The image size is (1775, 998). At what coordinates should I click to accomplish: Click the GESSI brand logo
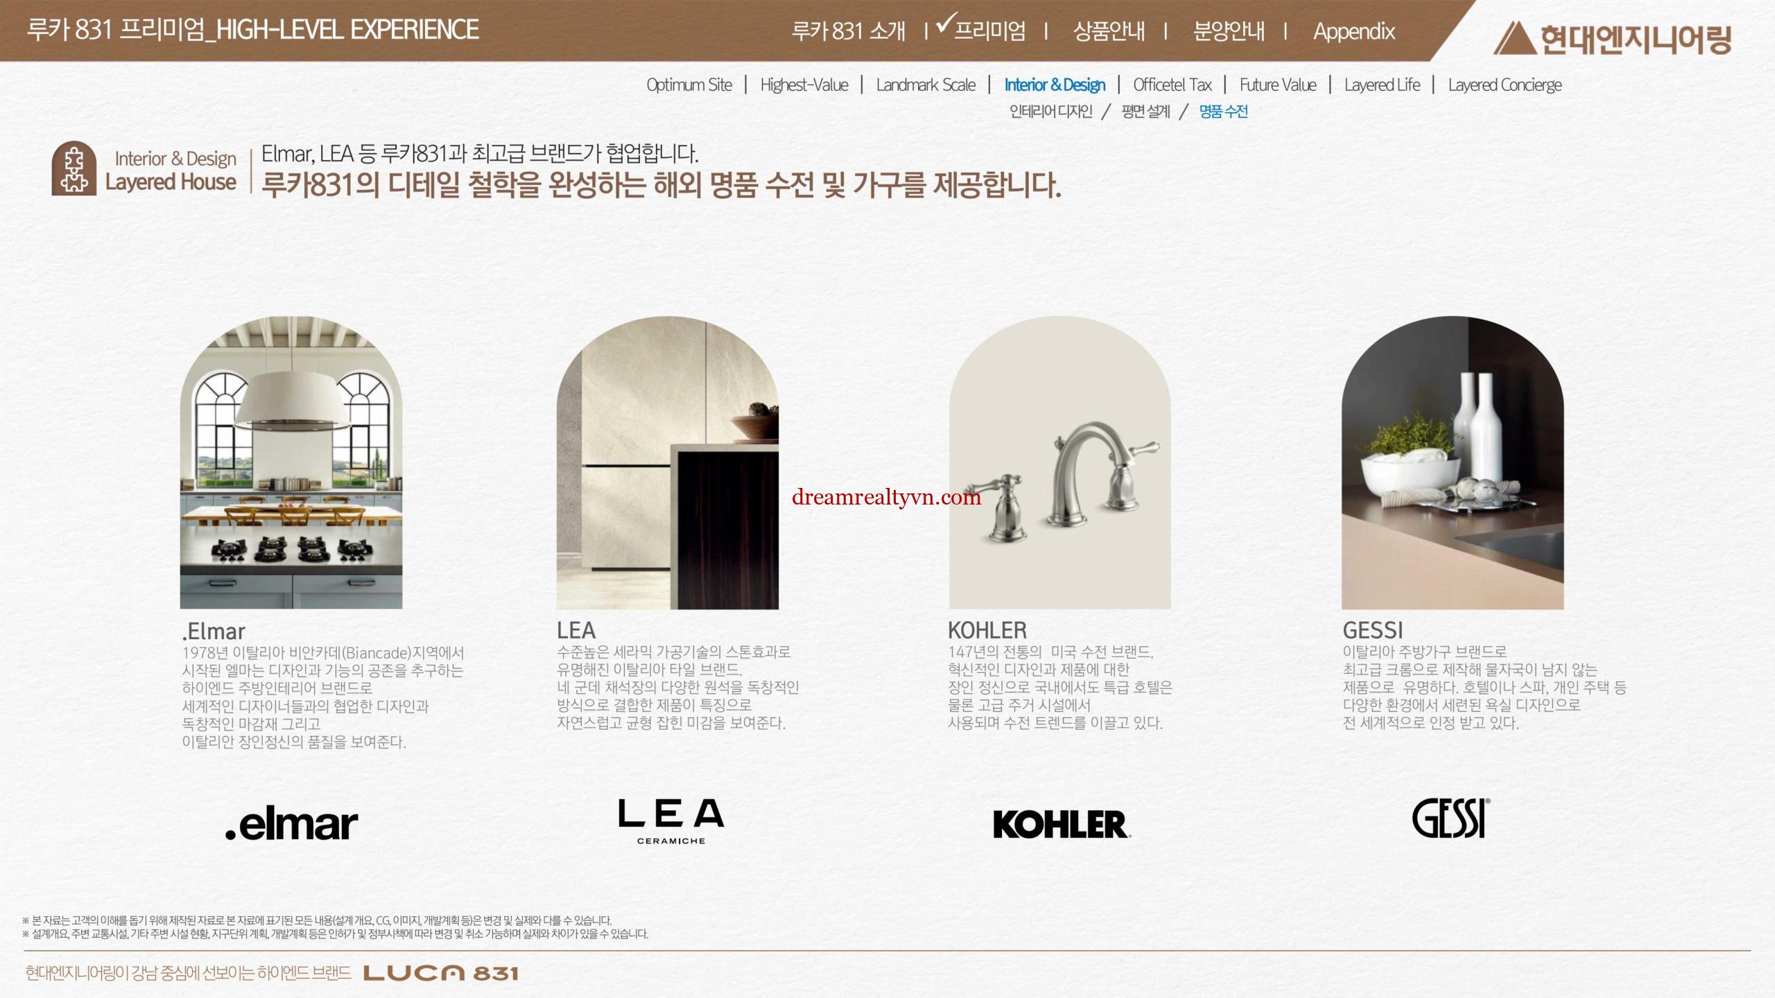pos(1451,818)
